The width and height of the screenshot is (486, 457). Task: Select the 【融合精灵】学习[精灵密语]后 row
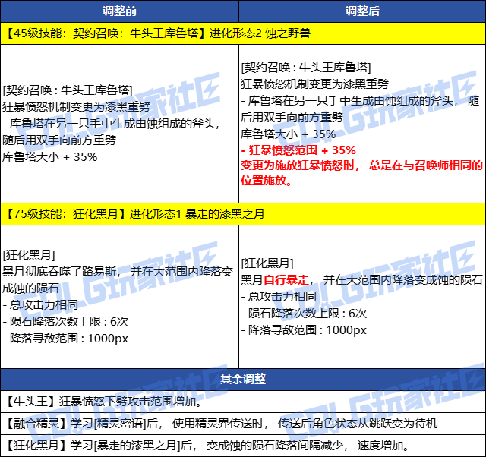pos(243,424)
